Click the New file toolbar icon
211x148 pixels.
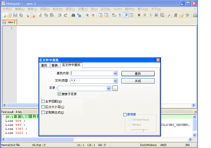point(4,15)
